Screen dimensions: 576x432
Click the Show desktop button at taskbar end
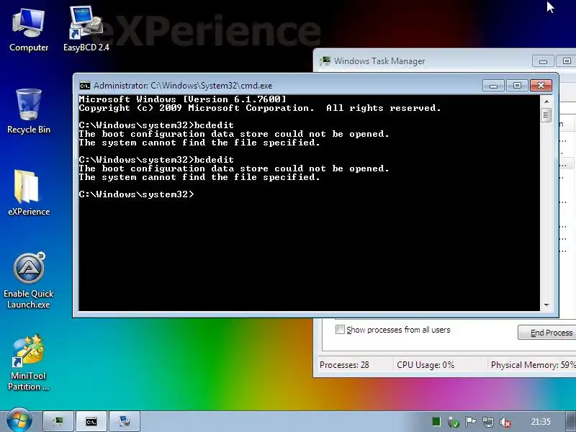[x=570, y=421]
